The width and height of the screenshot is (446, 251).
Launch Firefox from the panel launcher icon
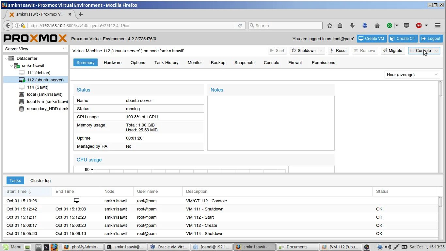pos(54,247)
